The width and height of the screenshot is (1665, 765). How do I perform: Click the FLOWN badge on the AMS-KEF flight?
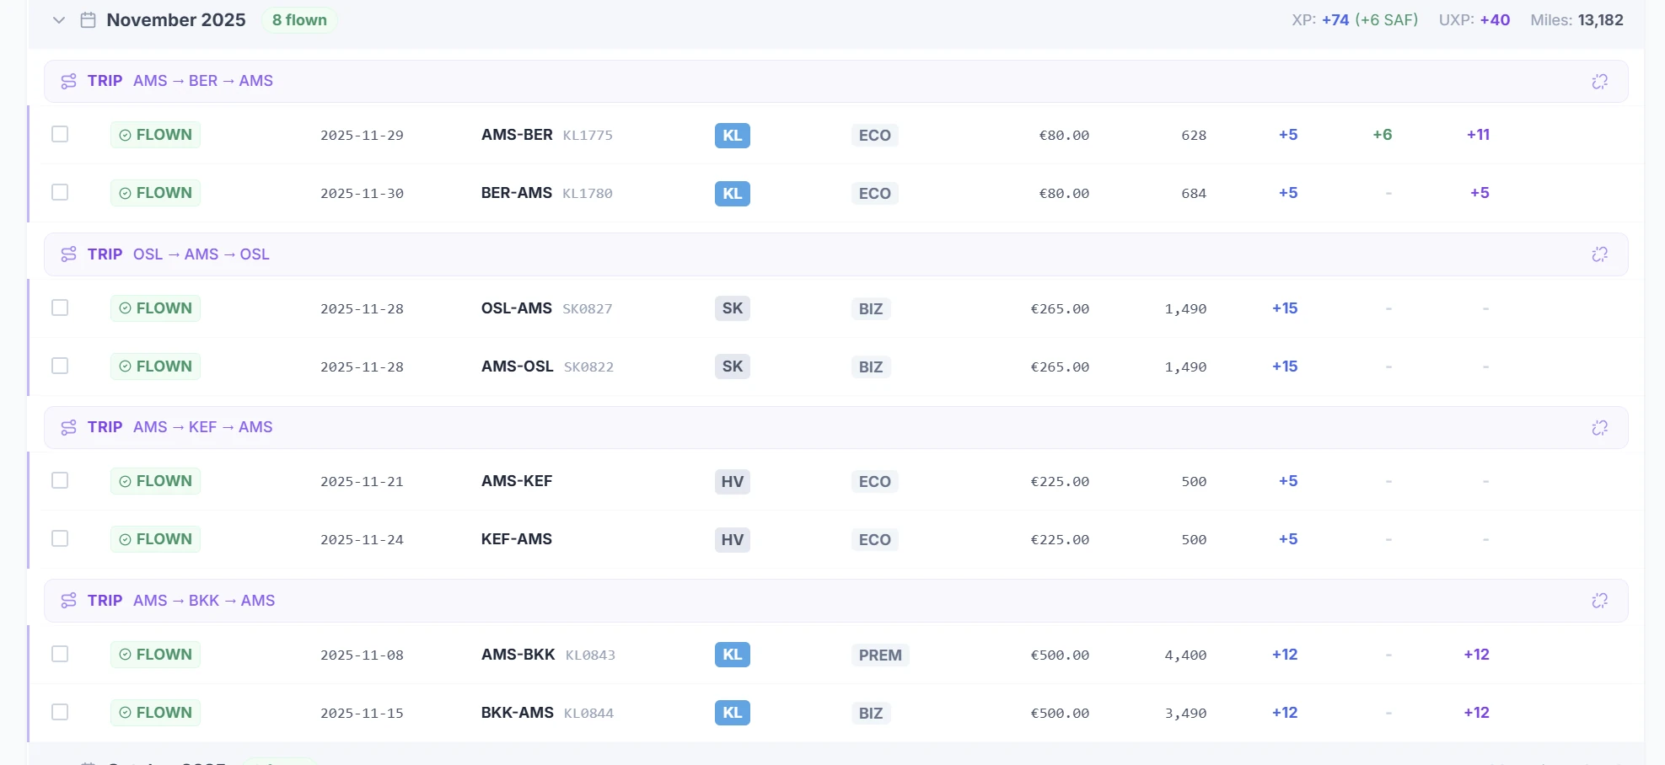coord(155,481)
